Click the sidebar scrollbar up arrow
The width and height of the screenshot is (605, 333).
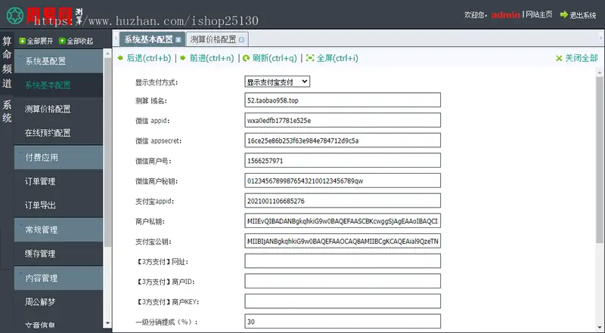(x=107, y=54)
